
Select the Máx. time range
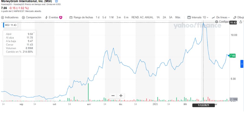tap(178, 17)
